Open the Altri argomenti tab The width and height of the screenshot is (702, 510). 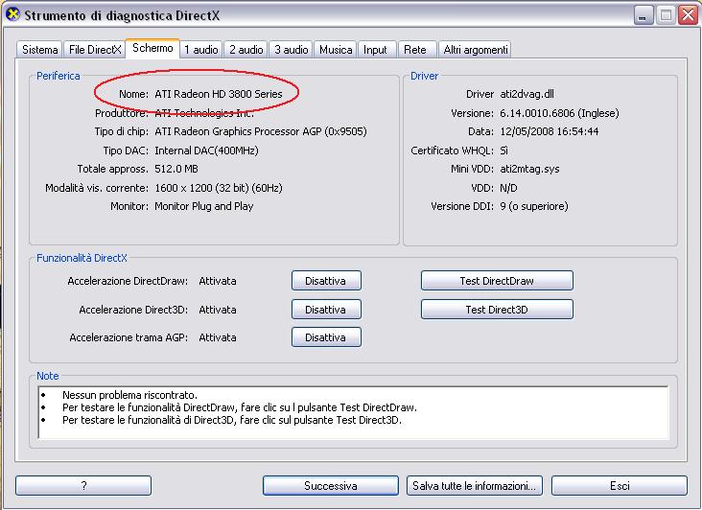point(476,50)
